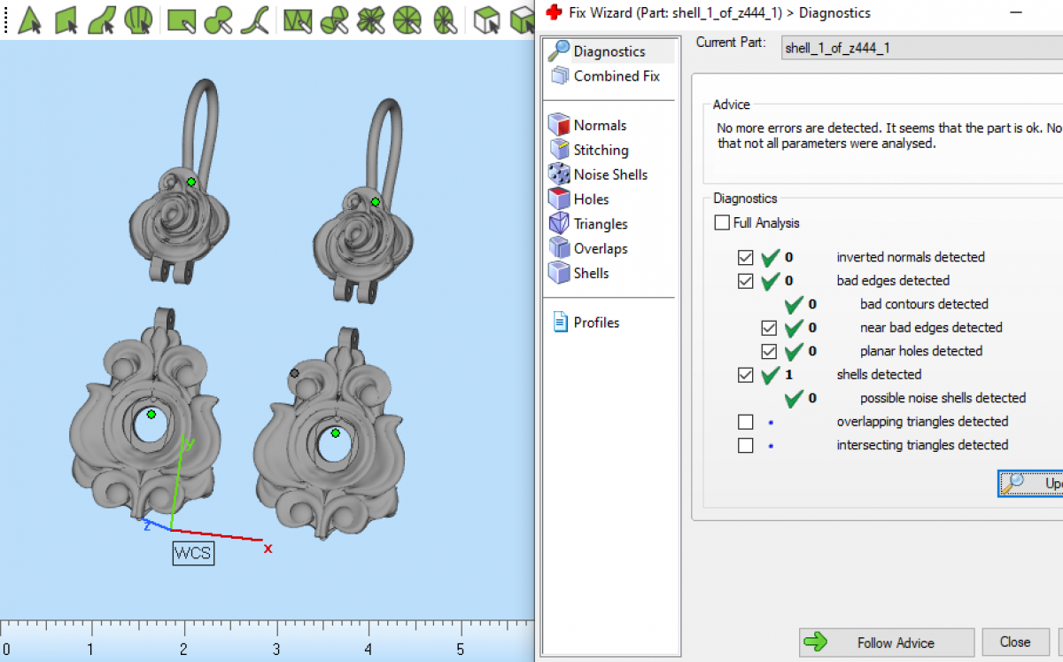This screenshot has height=662, width=1063.
Task: Click the triangulated rectangle marking tool
Action: (298, 19)
